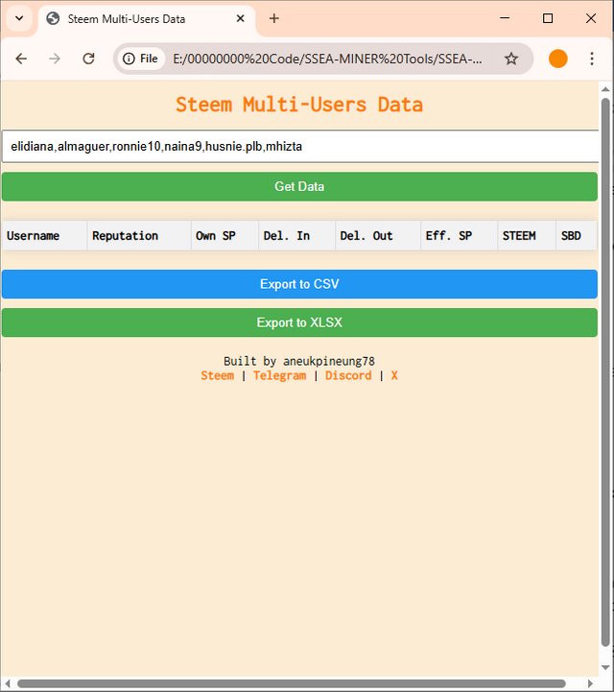Maximize the browser window

[548, 18]
